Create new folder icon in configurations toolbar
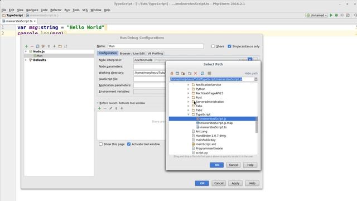This screenshot has height=201, width=357. tap(60, 46)
